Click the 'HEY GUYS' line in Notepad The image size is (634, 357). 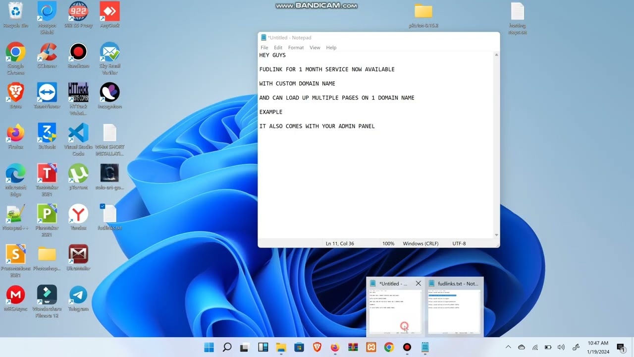pyautogui.click(x=272, y=55)
